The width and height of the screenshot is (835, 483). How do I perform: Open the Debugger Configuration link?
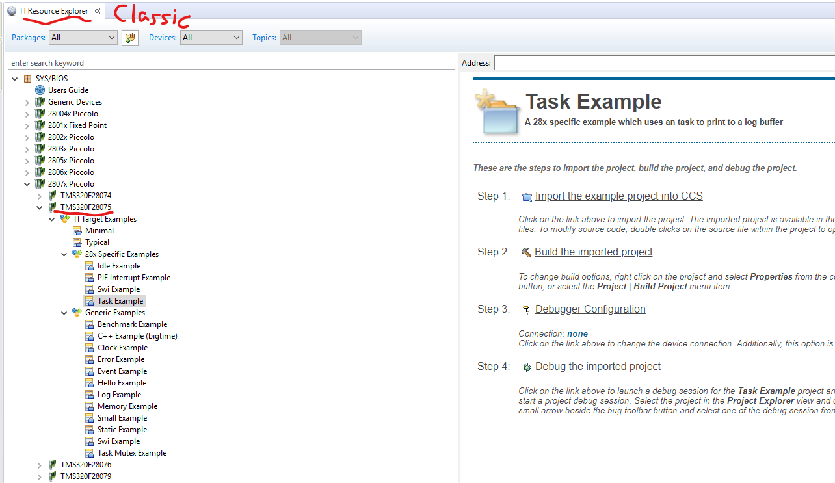590,309
